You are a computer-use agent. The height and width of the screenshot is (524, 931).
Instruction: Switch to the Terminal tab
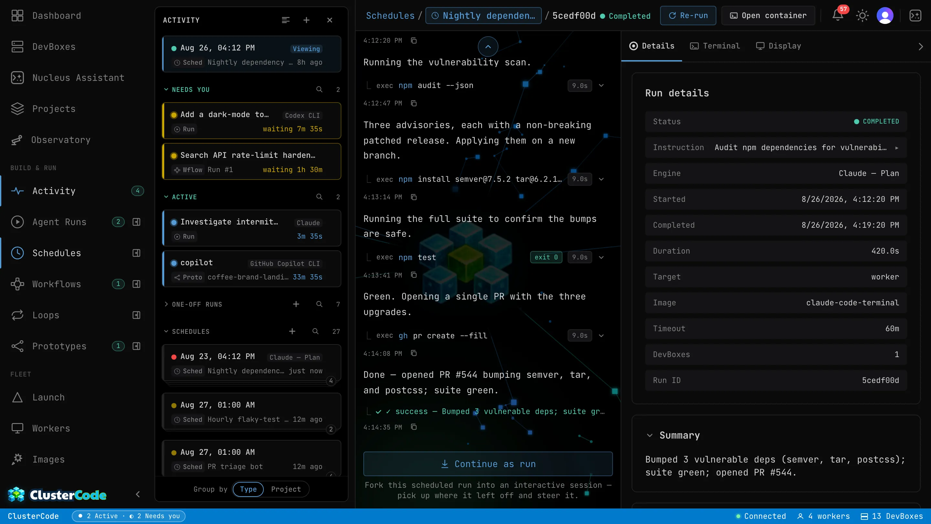coord(715,46)
